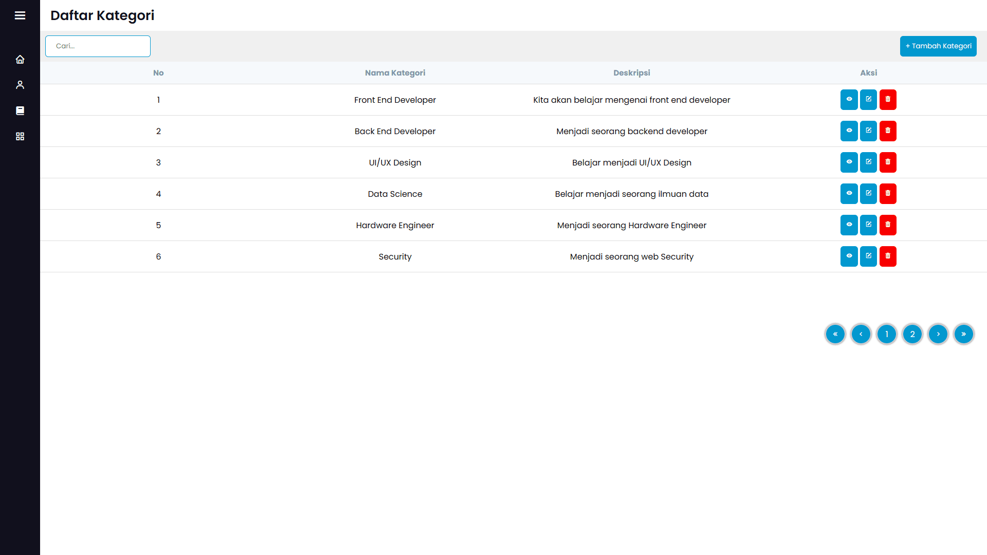Viewport: 987px width, 555px height.
Task: Jump to the first page of pagination
Action: [x=835, y=334]
